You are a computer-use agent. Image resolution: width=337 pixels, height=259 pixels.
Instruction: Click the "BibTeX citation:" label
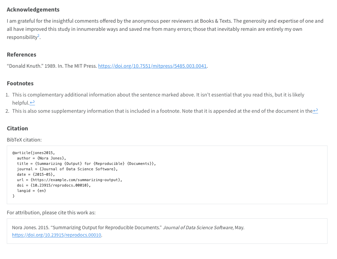[x=24, y=139]
